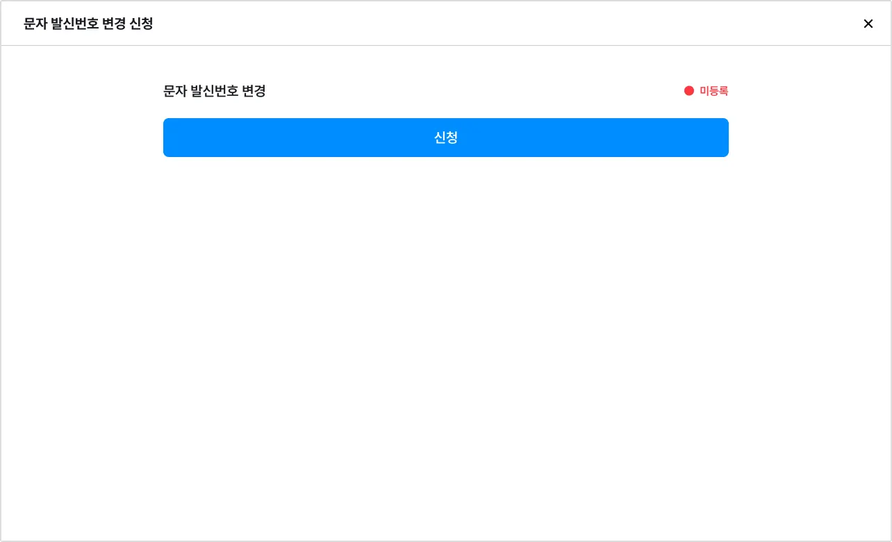Viewport: 892px width, 542px height.
Task: Close the 문자 발신번호 변경 신청 dialog
Action: (868, 24)
